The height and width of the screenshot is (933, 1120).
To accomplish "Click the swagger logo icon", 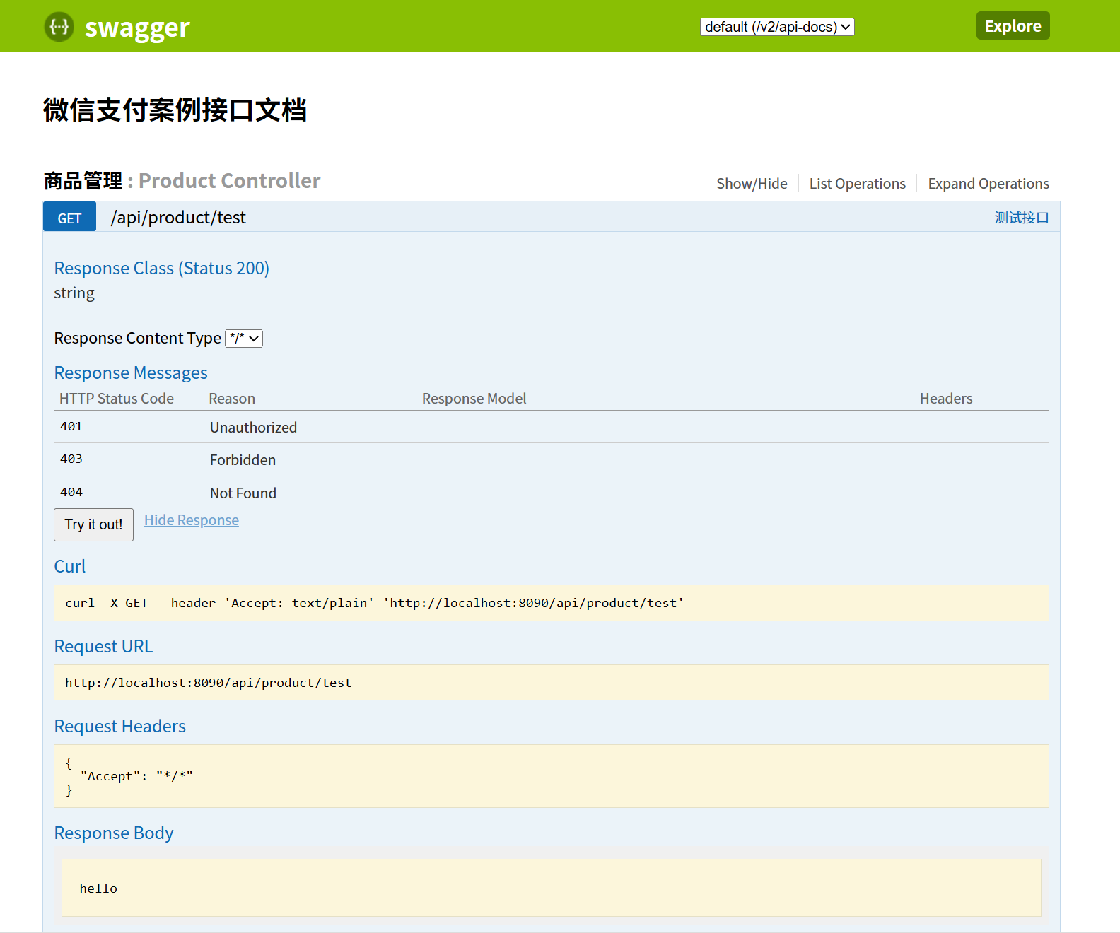I will [59, 27].
